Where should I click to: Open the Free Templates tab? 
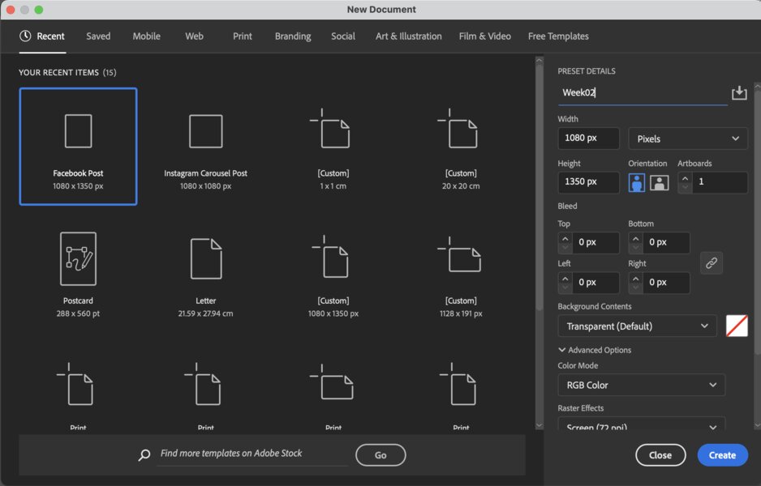(558, 36)
